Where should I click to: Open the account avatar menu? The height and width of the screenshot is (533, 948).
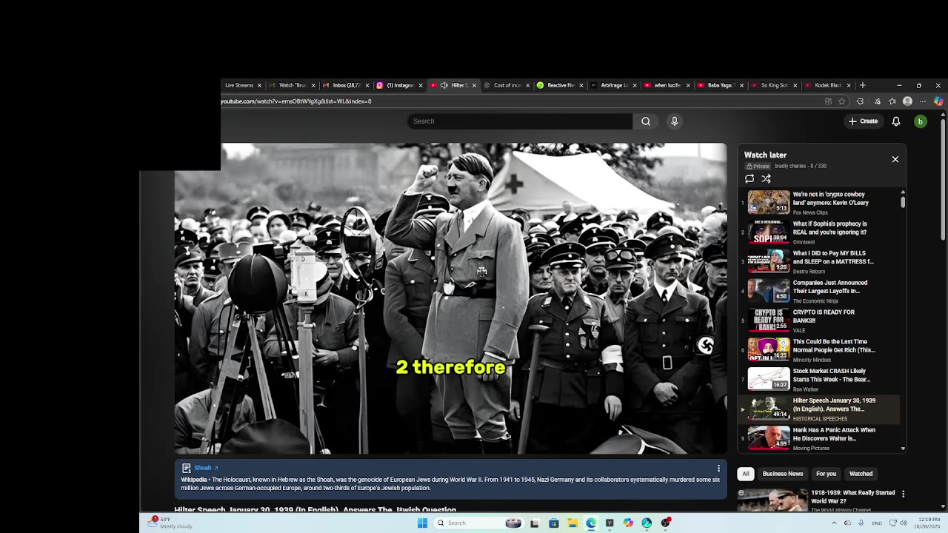(x=920, y=121)
